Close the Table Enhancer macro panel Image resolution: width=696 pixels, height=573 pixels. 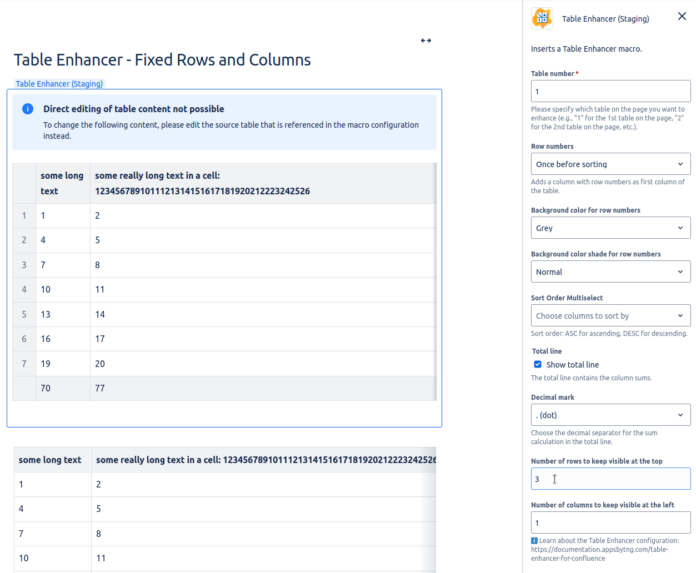click(x=682, y=17)
